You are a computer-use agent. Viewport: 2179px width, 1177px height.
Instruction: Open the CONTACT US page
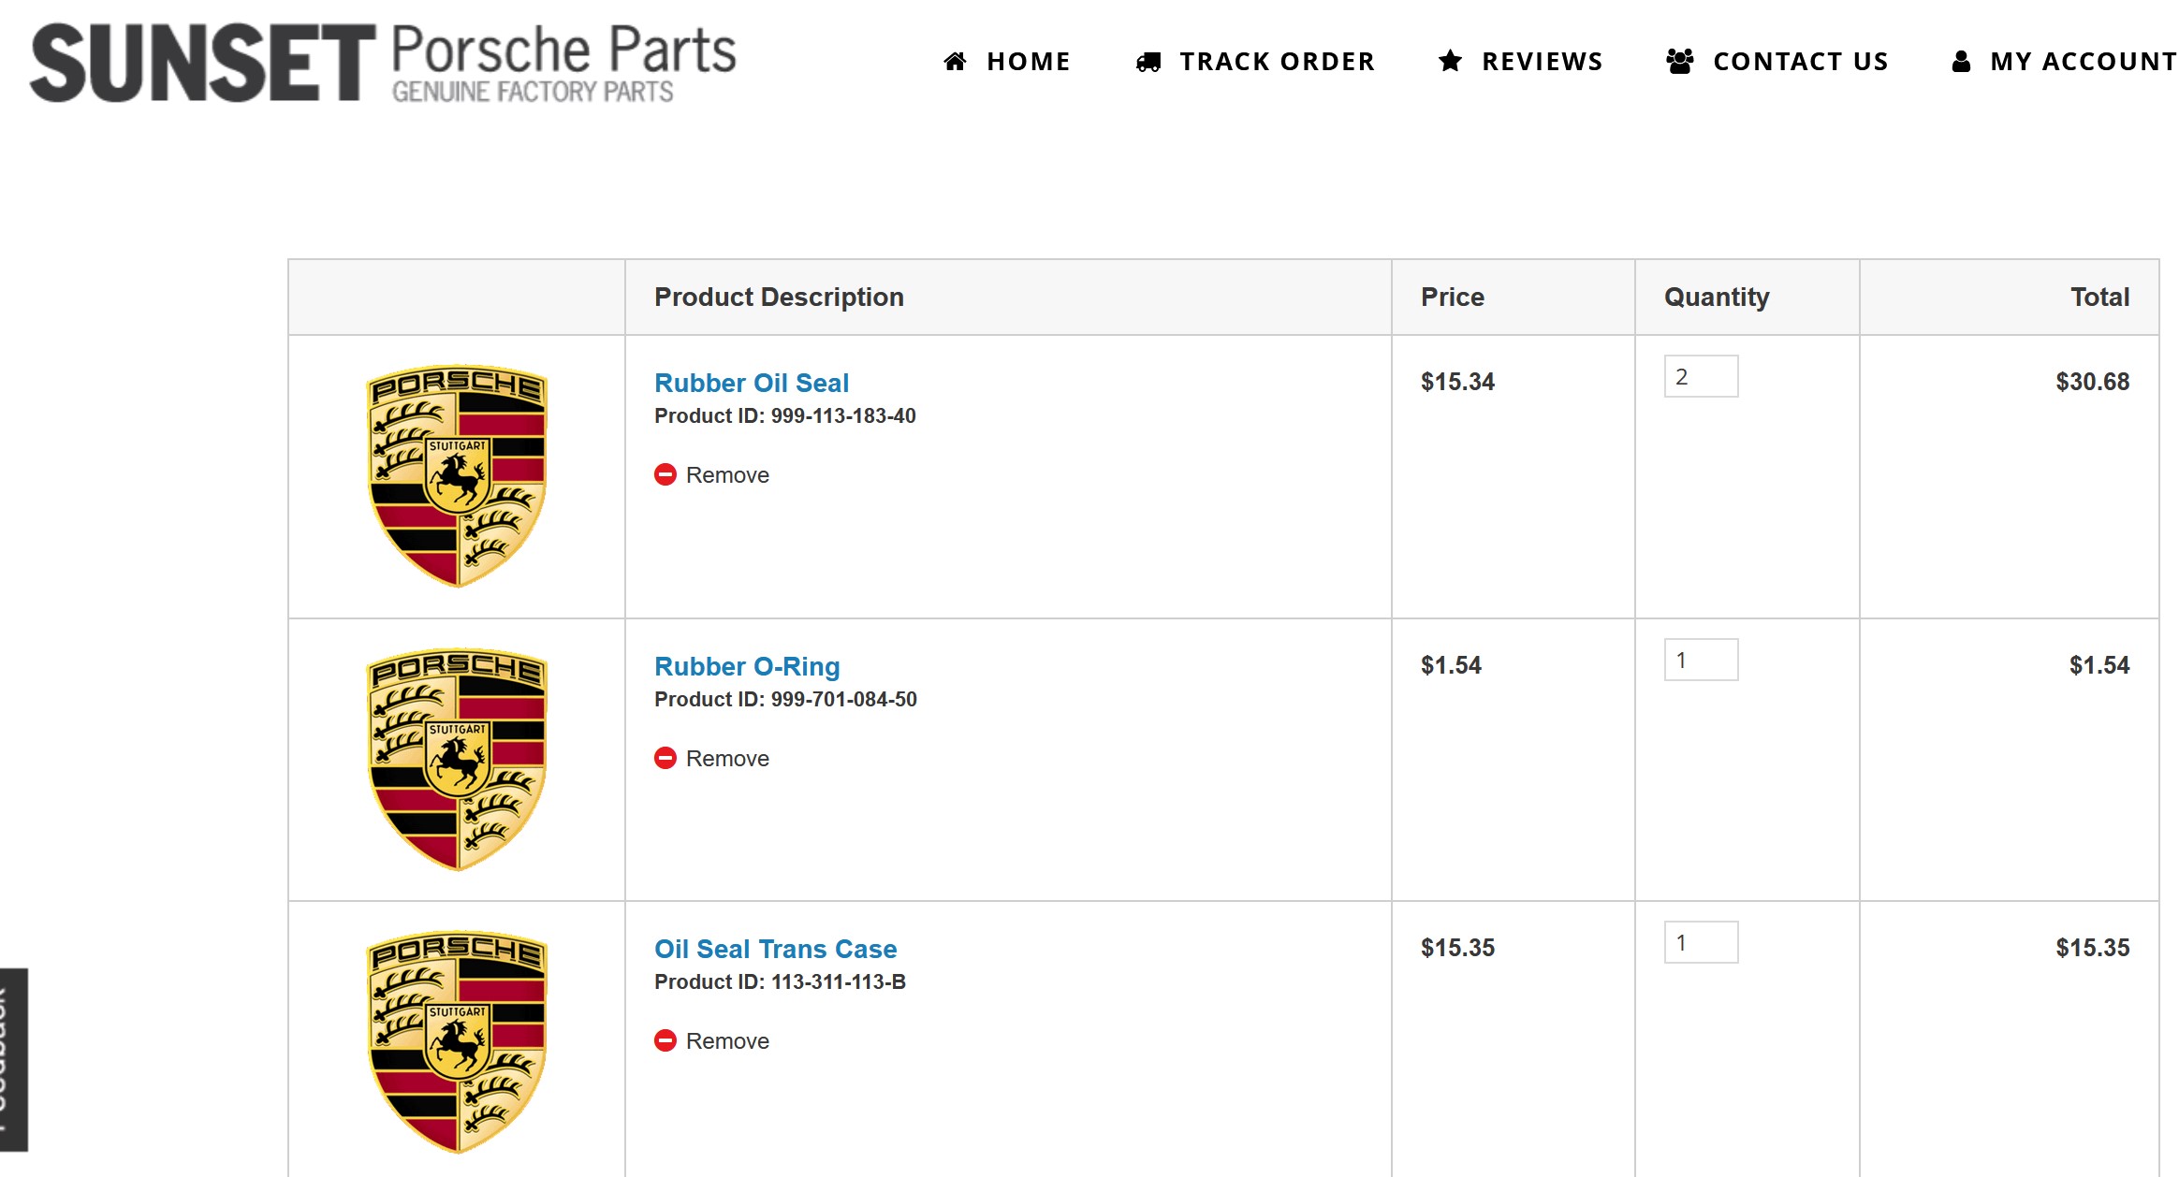pyautogui.click(x=1800, y=62)
